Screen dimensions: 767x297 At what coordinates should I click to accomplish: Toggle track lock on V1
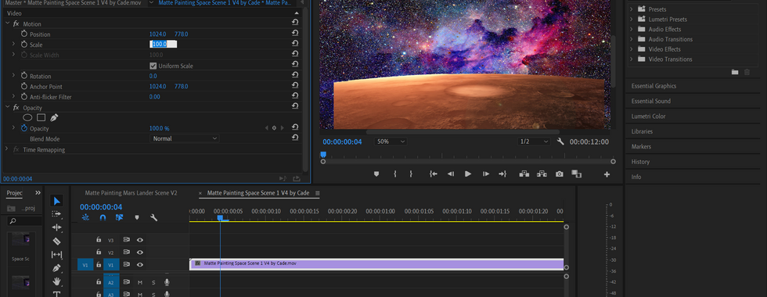tap(99, 265)
